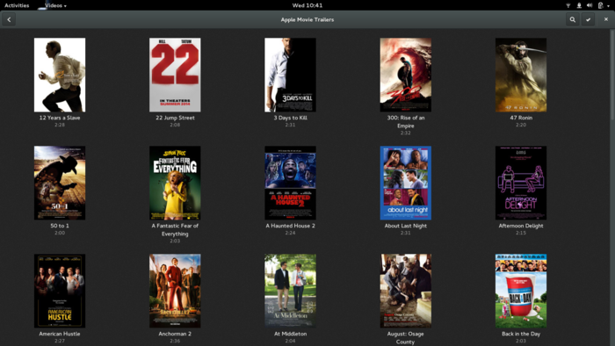Screen dimensions: 615x346
Task: Open the network status icon
Action: (x=568, y=5)
